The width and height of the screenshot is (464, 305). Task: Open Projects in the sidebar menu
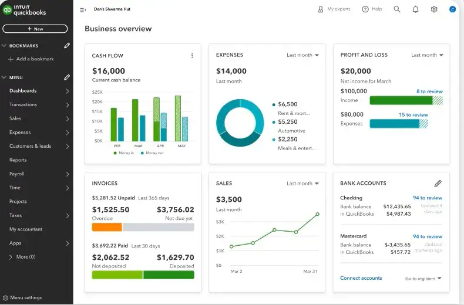click(x=18, y=202)
